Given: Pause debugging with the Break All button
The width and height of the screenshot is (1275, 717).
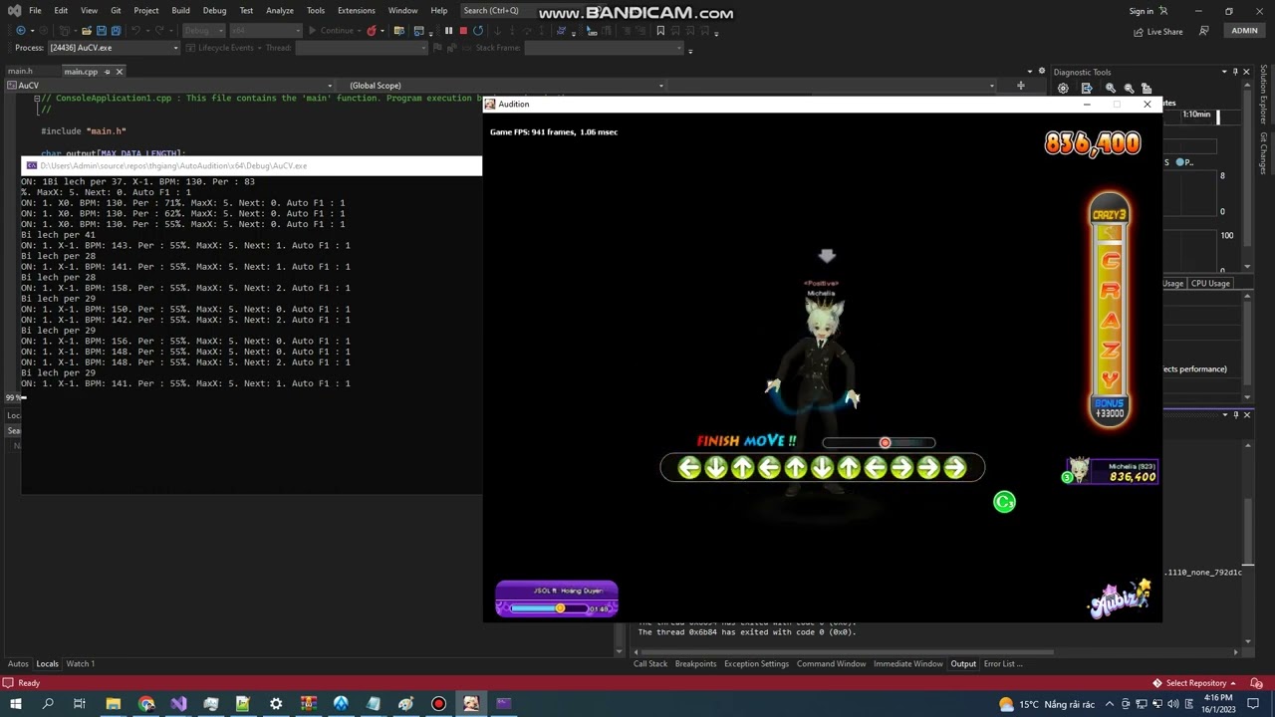Looking at the screenshot, I should (x=448, y=31).
